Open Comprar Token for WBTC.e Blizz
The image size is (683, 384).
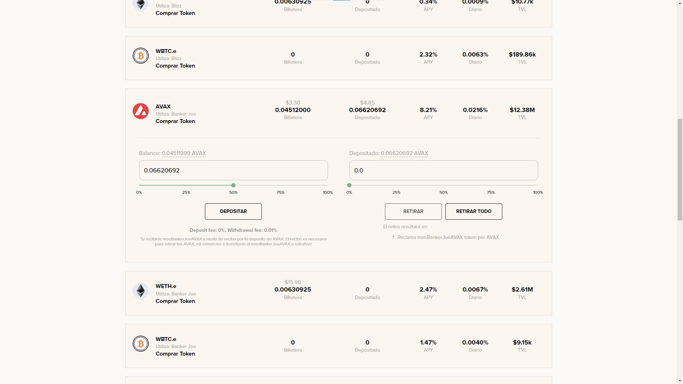pyautogui.click(x=175, y=66)
